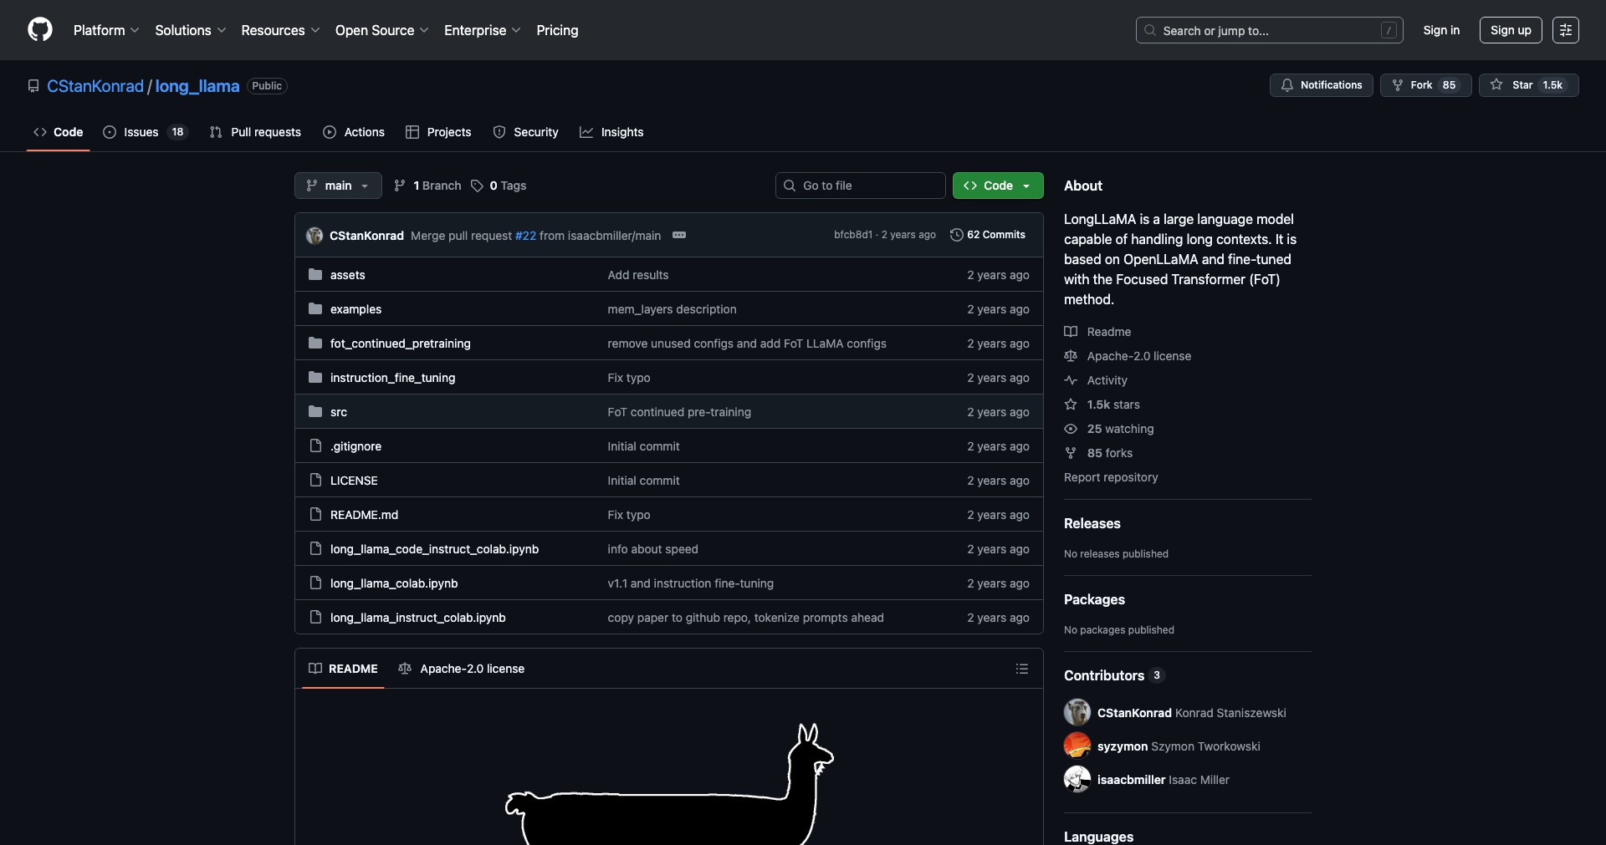Open the CStanKonrad owner profile link
Viewport: 1606px width, 845px height.
click(95, 86)
